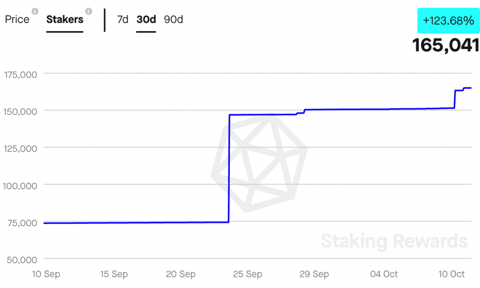Click the Staking Rewards watermark text
Image resolution: width=480 pixels, height=288 pixels.
pos(394,241)
